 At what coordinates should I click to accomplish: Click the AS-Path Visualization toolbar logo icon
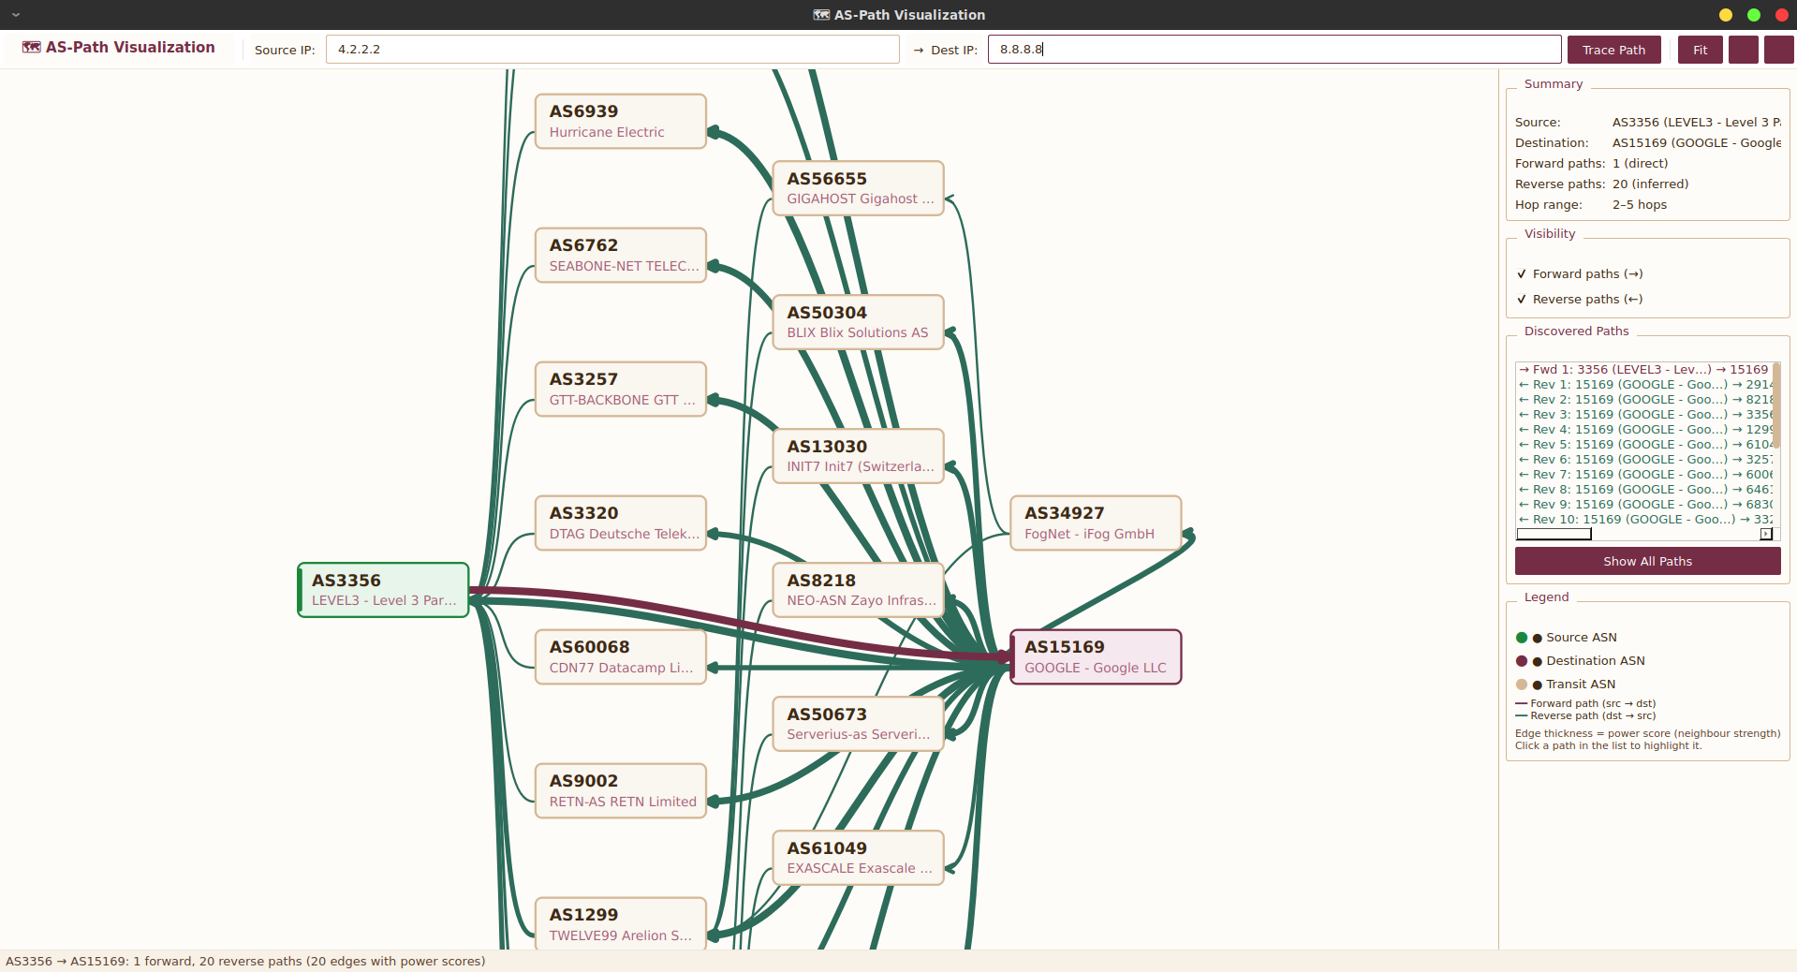pyautogui.click(x=32, y=48)
